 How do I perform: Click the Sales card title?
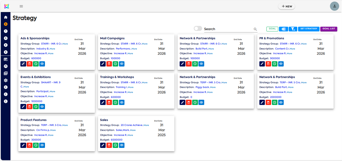click(104, 120)
